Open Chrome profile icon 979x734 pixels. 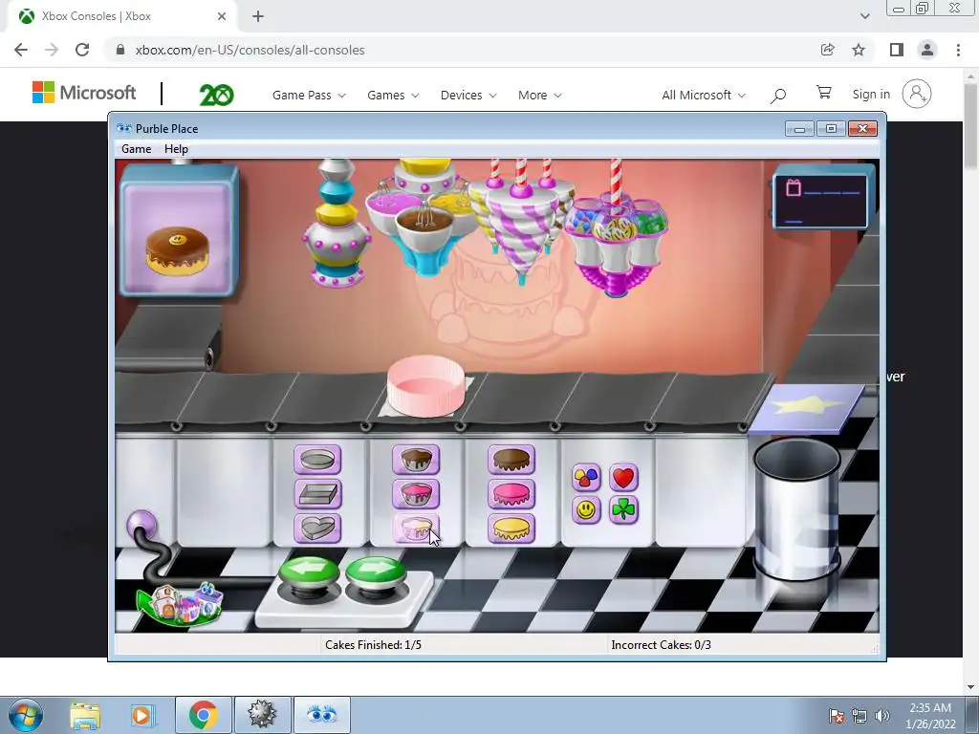click(x=927, y=50)
